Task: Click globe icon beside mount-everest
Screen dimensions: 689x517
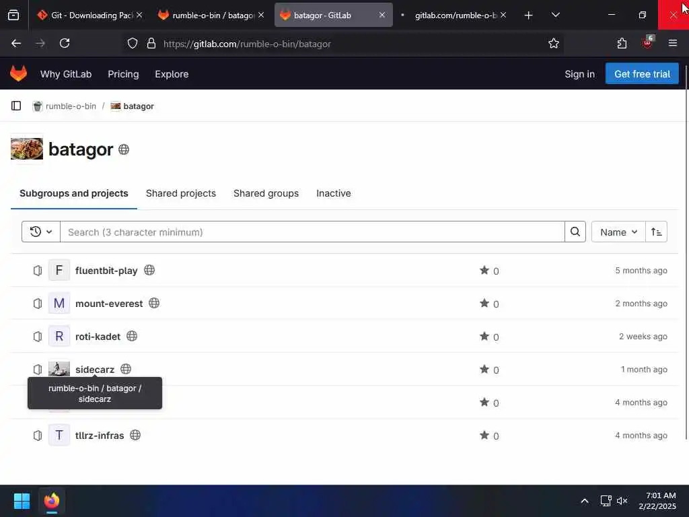Action: pos(154,303)
